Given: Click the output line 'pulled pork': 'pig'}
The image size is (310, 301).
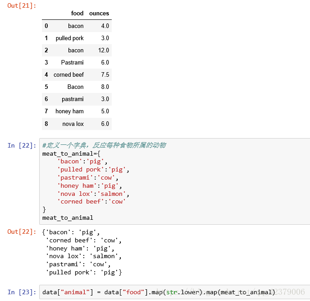Looking at the screenshot, I should [84, 273].
